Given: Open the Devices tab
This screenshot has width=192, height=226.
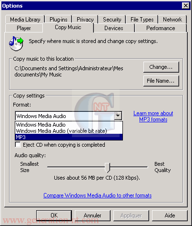Looking at the screenshot, I should (x=114, y=28).
